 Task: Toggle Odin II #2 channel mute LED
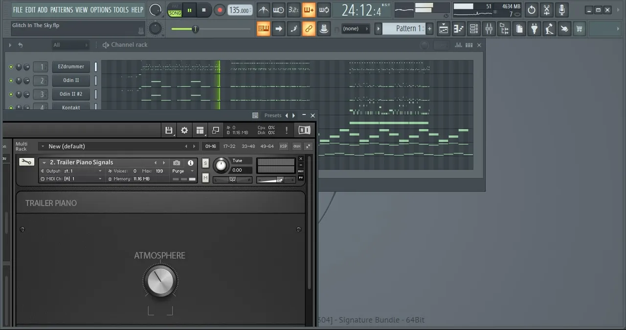pyautogui.click(x=11, y=94)
